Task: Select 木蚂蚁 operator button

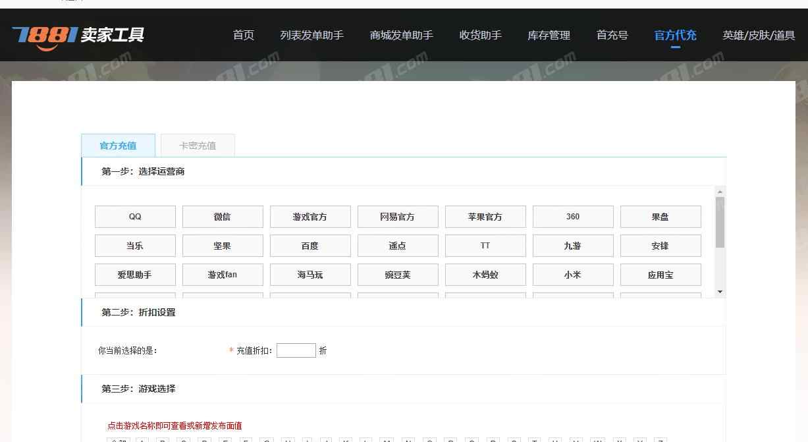Action: click(485, 275)
